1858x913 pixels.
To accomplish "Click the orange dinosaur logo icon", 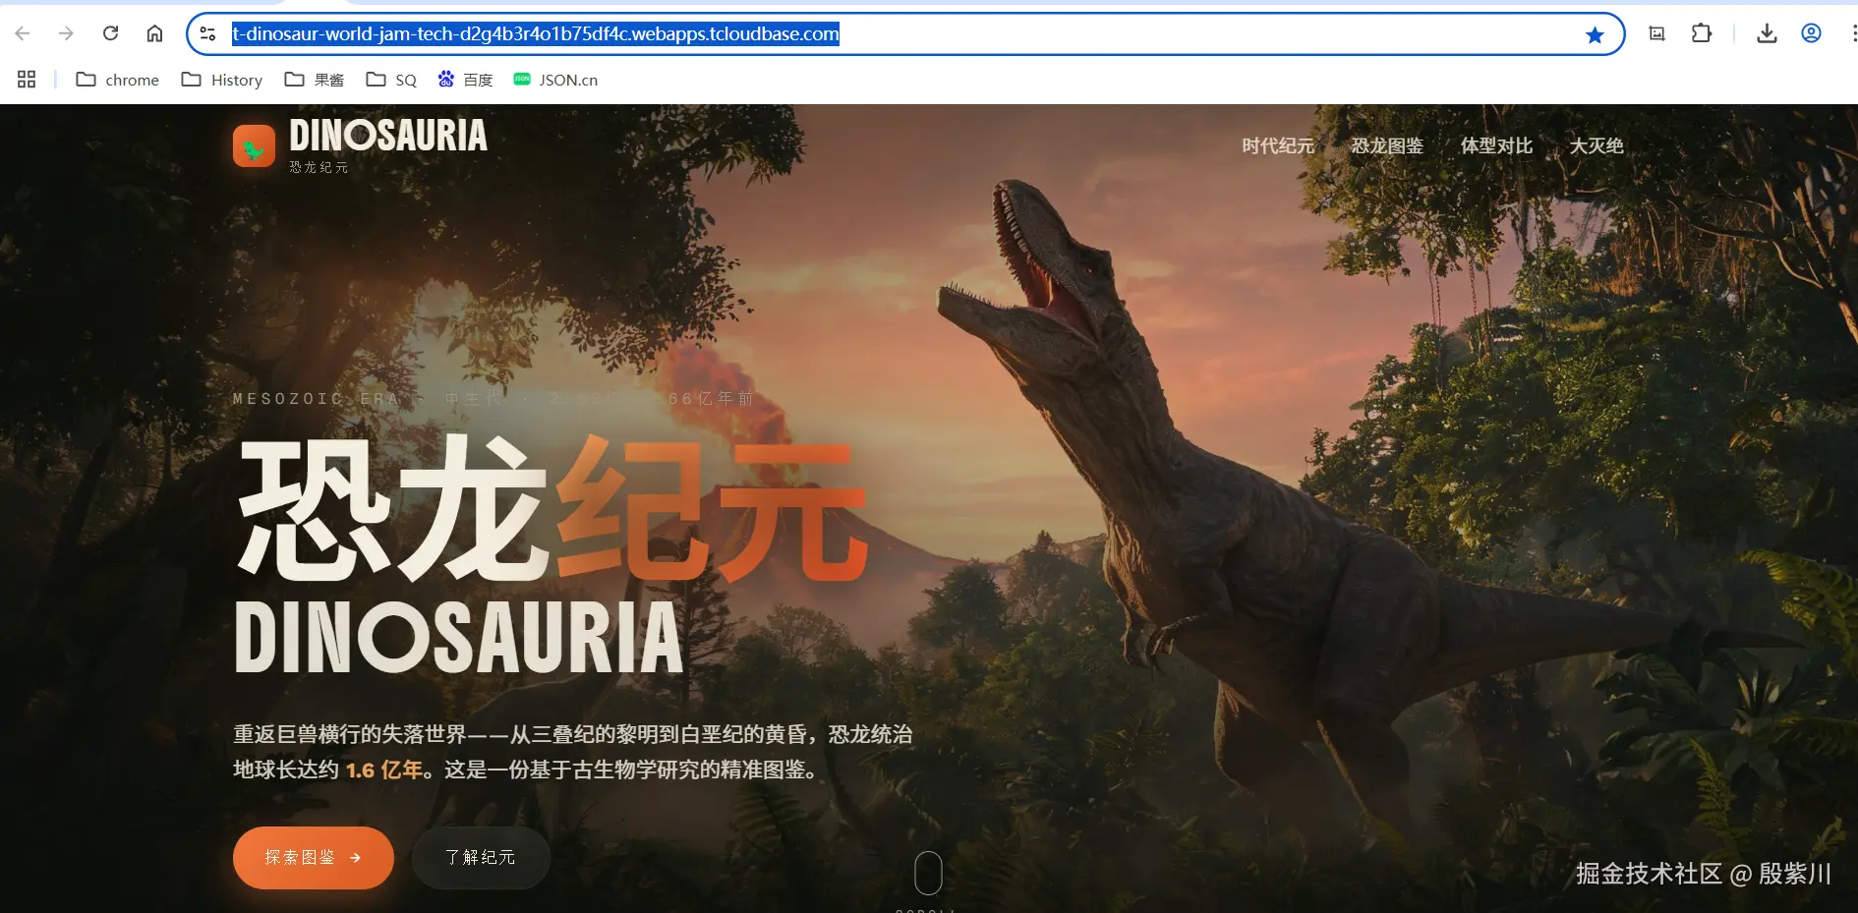I will click(x=254, y=145).
